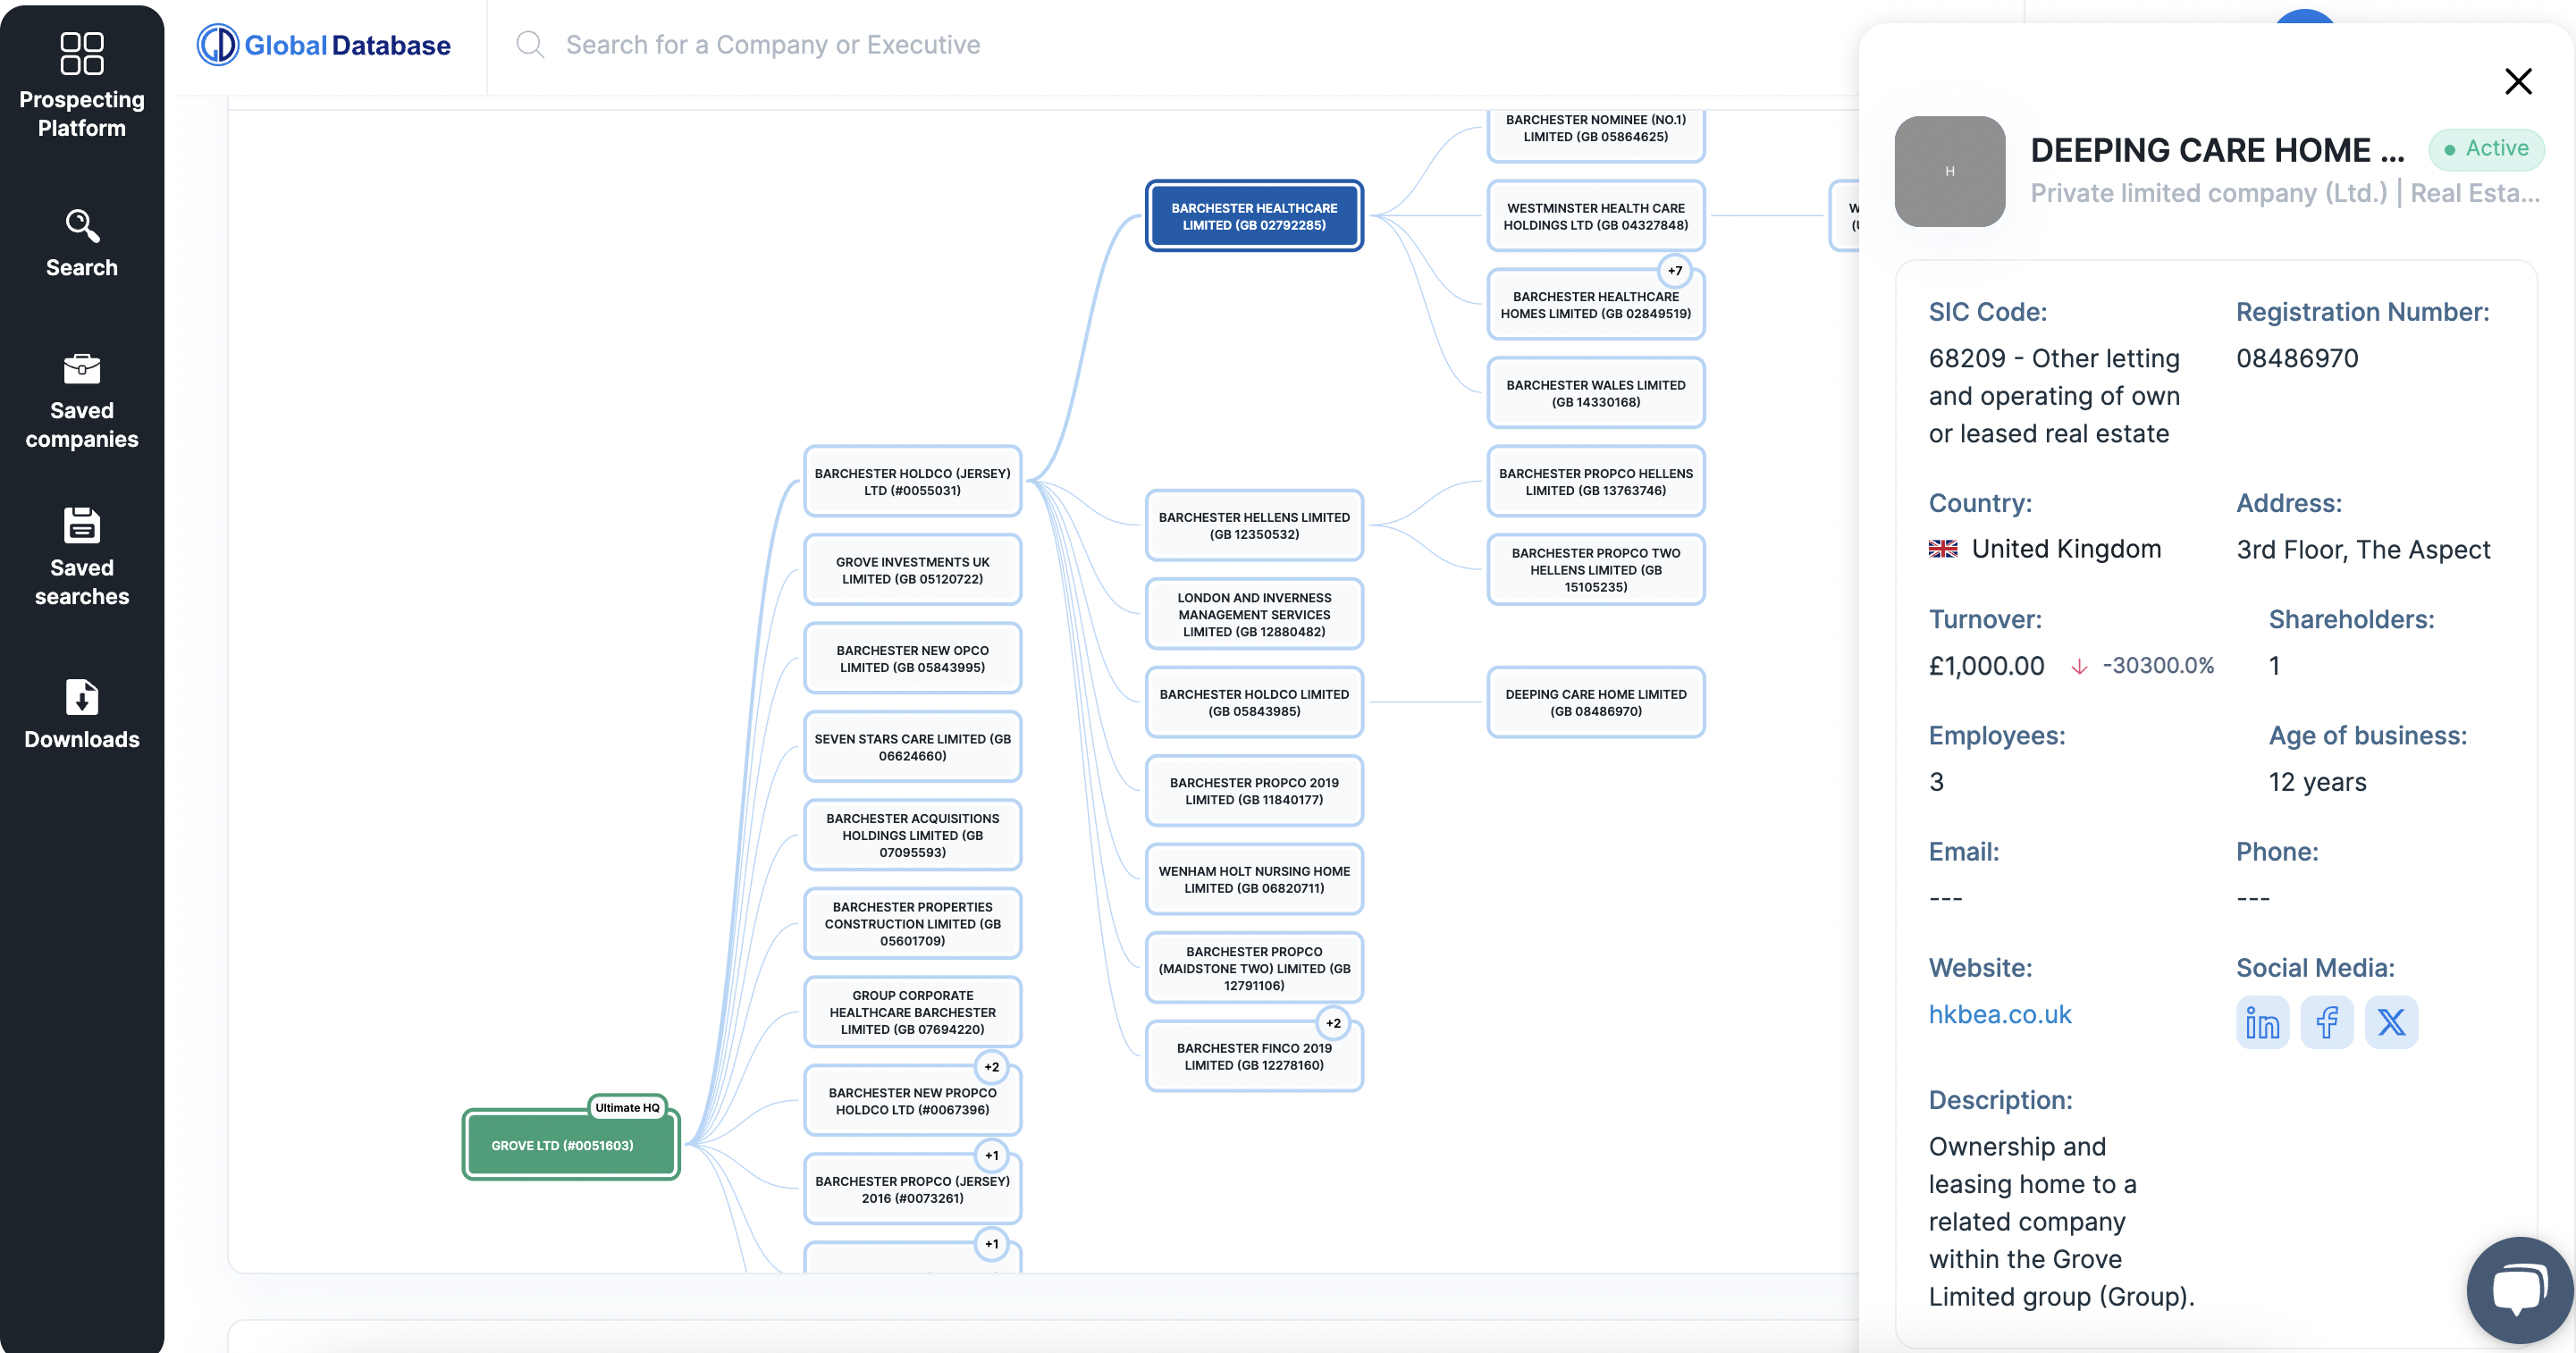Expand +1 on Barchester Propco (Jersey) 2016
Screen dimensions: 2576x1353
coord(991,1155)
